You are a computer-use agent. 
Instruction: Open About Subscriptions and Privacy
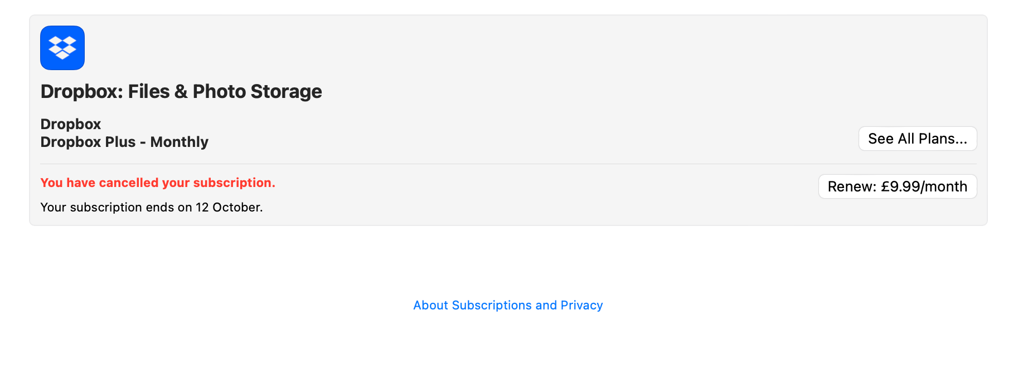[508, 305]
